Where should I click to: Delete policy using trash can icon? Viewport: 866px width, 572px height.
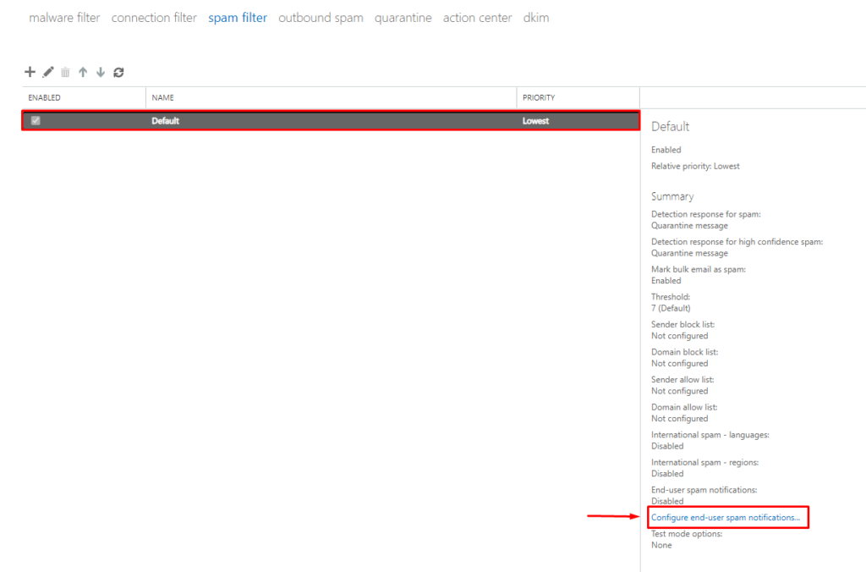pos(65,73)
